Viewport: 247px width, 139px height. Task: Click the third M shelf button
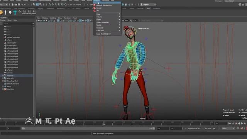(x=34, y=12)
